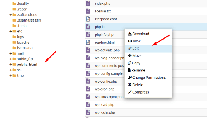Screen dimensions: 207x118
Task: Select the phpinfo.php file name
Action: [104, 35]
